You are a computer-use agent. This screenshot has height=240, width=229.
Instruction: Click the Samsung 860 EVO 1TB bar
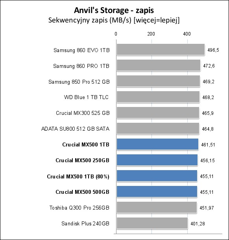point(161,49)
